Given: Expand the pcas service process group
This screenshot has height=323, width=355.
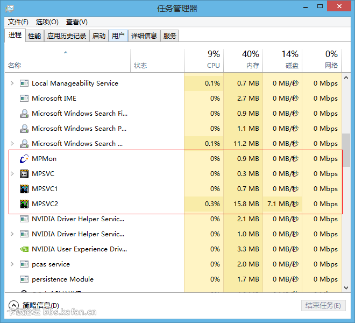Looking at the screenshot, I should 12,264.
